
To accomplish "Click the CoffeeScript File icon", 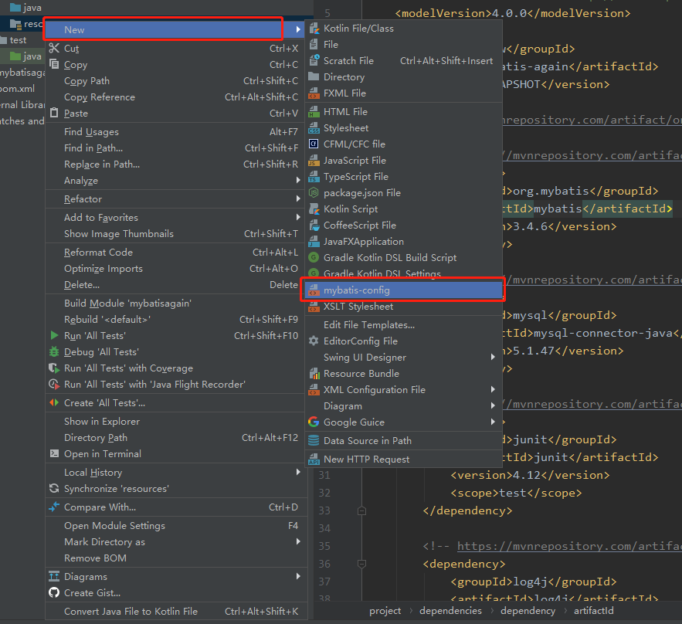I will 314,226.
